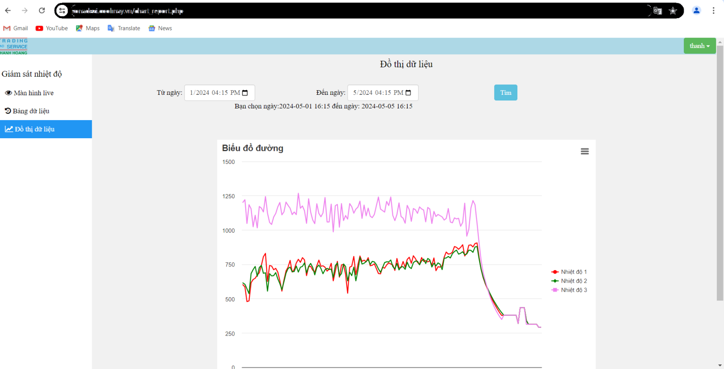
Task: Open the Chrome three-dot menu
Action: coord(713,10)
